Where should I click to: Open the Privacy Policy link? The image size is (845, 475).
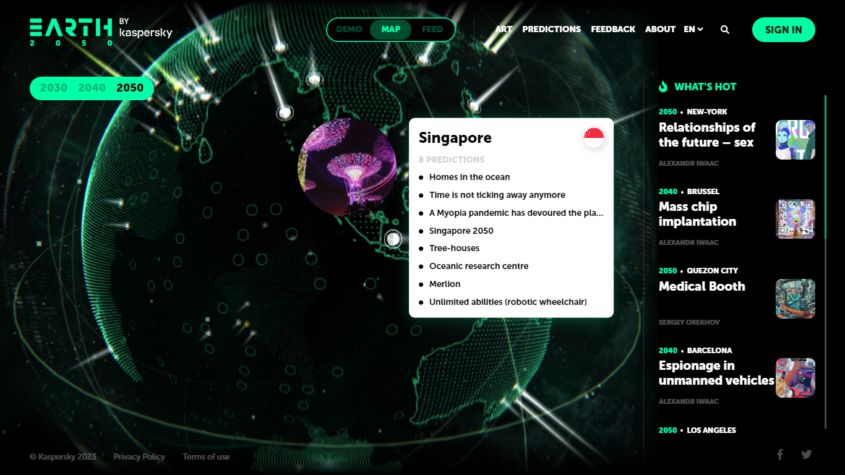coord(139,456)
